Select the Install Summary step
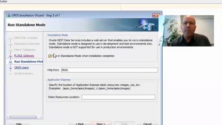 (24, 73)
